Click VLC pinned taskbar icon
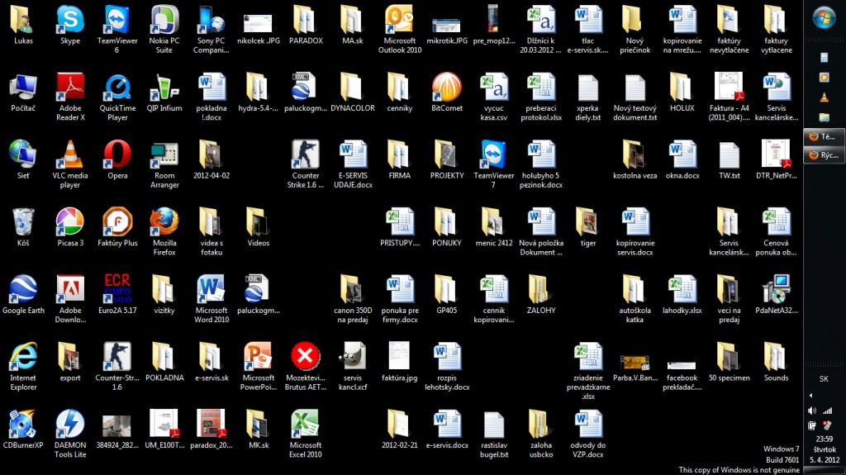 pos(824,97)
